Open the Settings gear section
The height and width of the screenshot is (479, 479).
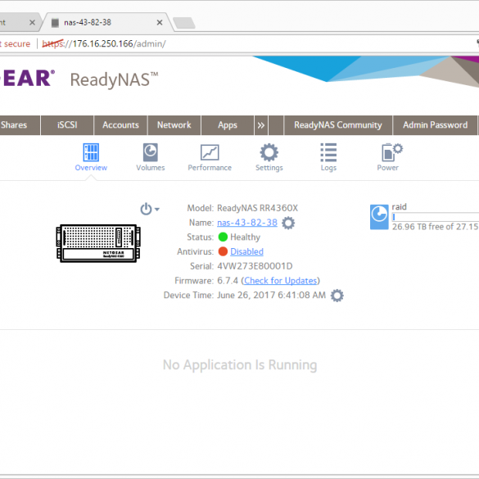269,152
